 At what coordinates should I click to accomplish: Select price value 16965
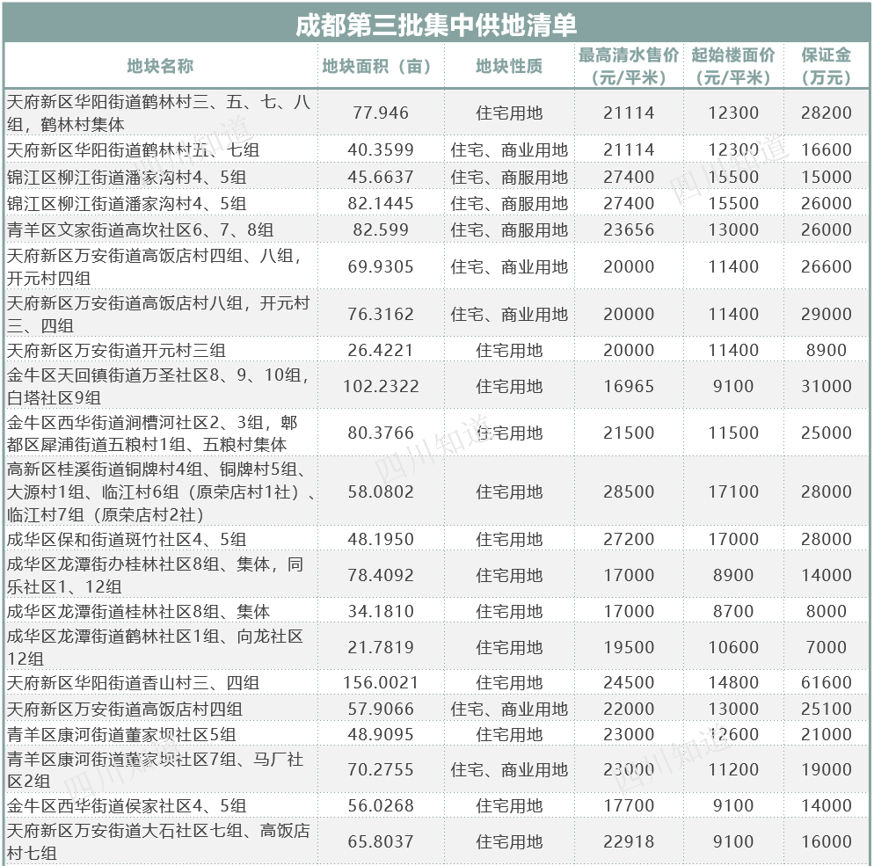(629, 386)
